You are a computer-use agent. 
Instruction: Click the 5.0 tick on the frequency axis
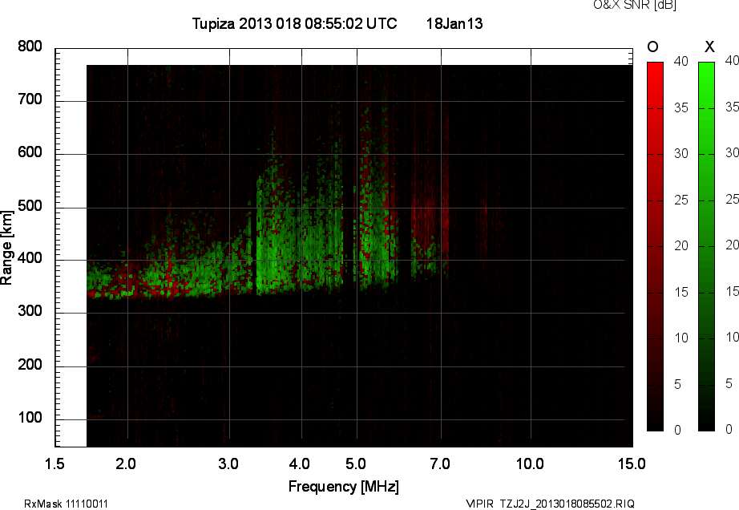(356, 463)
